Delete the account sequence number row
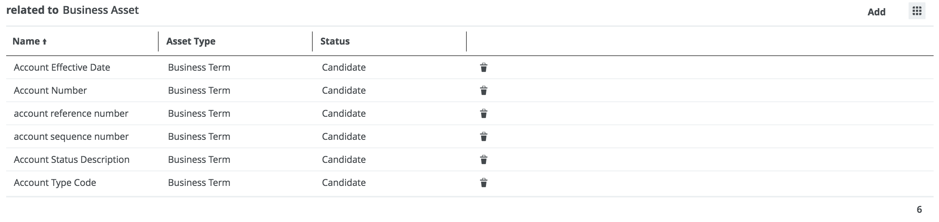 [x=484, y=137]
